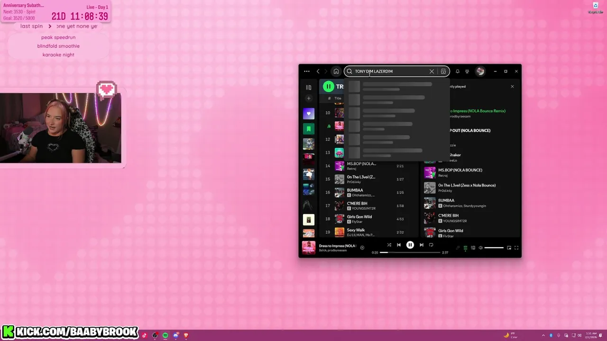Toggle shuffle in the player bar
Image resolution: width=607 pixels, height=341 pixels.
[389, 245]
